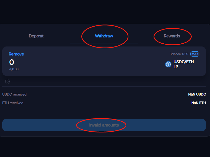Focus the Remove amount input showing 0
This screenshot has height=157, width=210.
12,62
